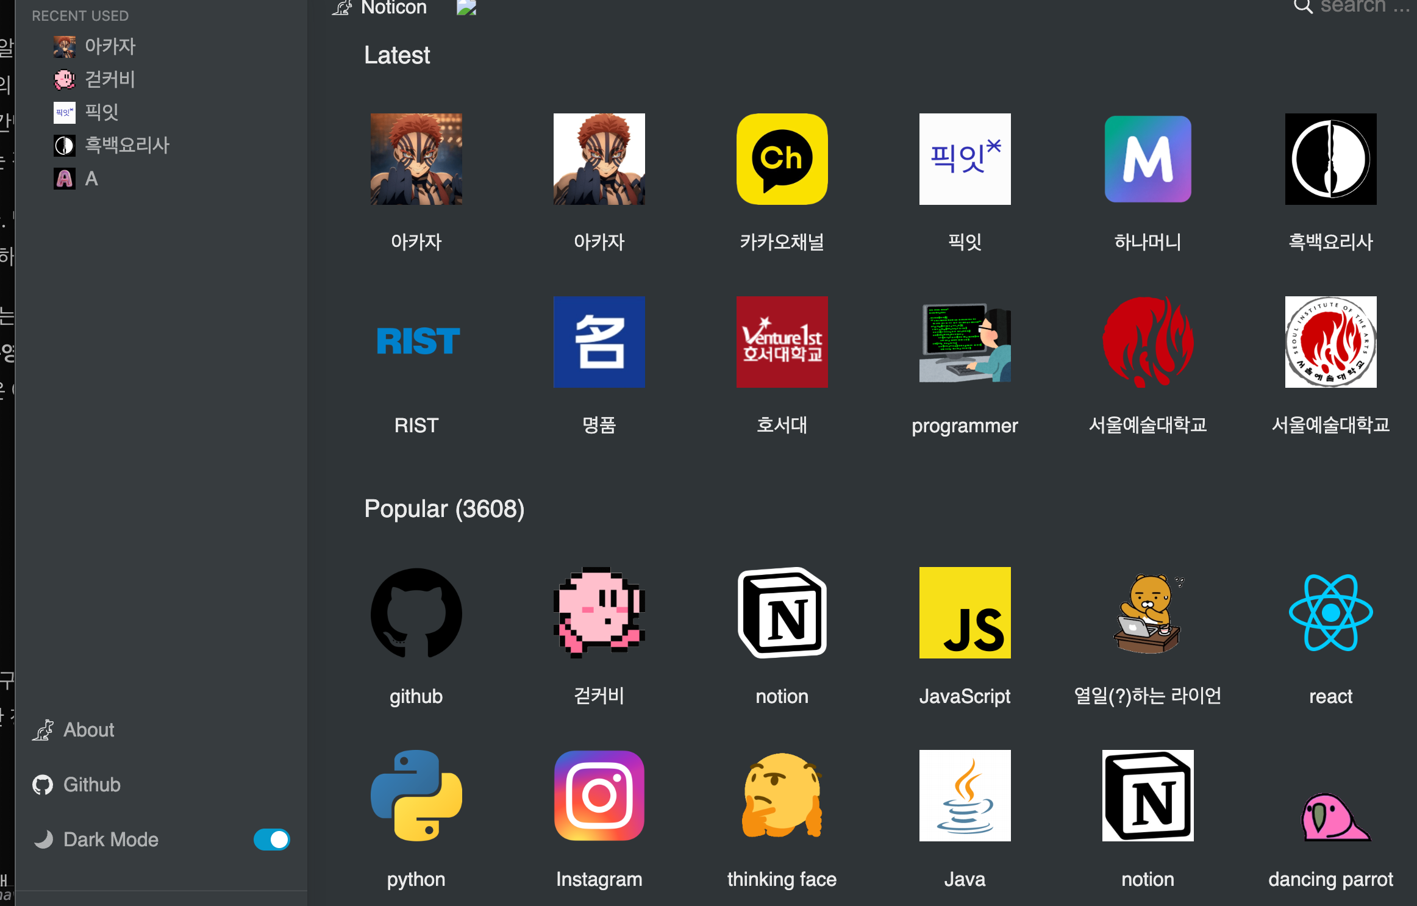Select the programmer illustration icon
This screenshot has width=1417, height=906.
(x=965, y=342)
